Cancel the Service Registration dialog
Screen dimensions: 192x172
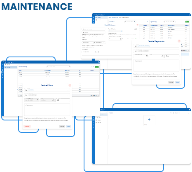(171, 82)
